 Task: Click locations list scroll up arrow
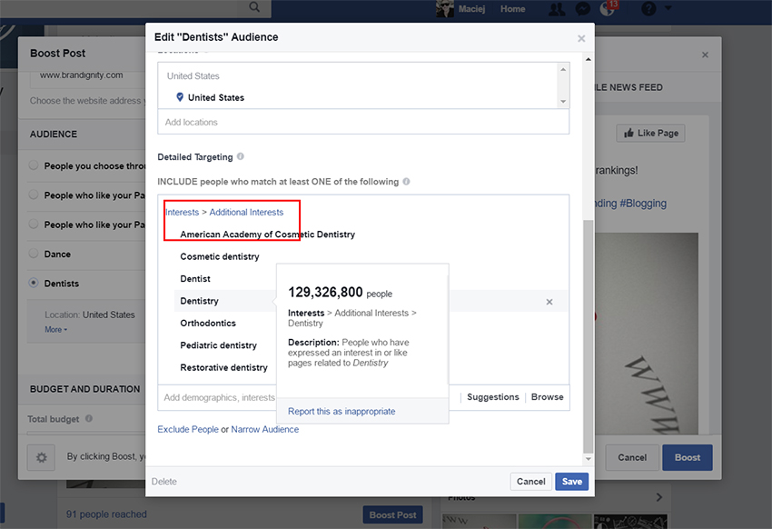coord(563,70)
